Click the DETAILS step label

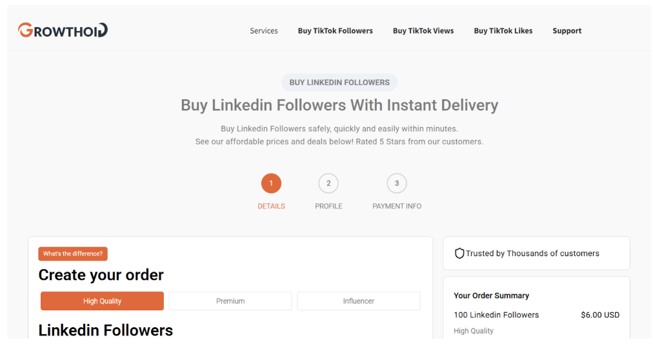coord(271,206)
